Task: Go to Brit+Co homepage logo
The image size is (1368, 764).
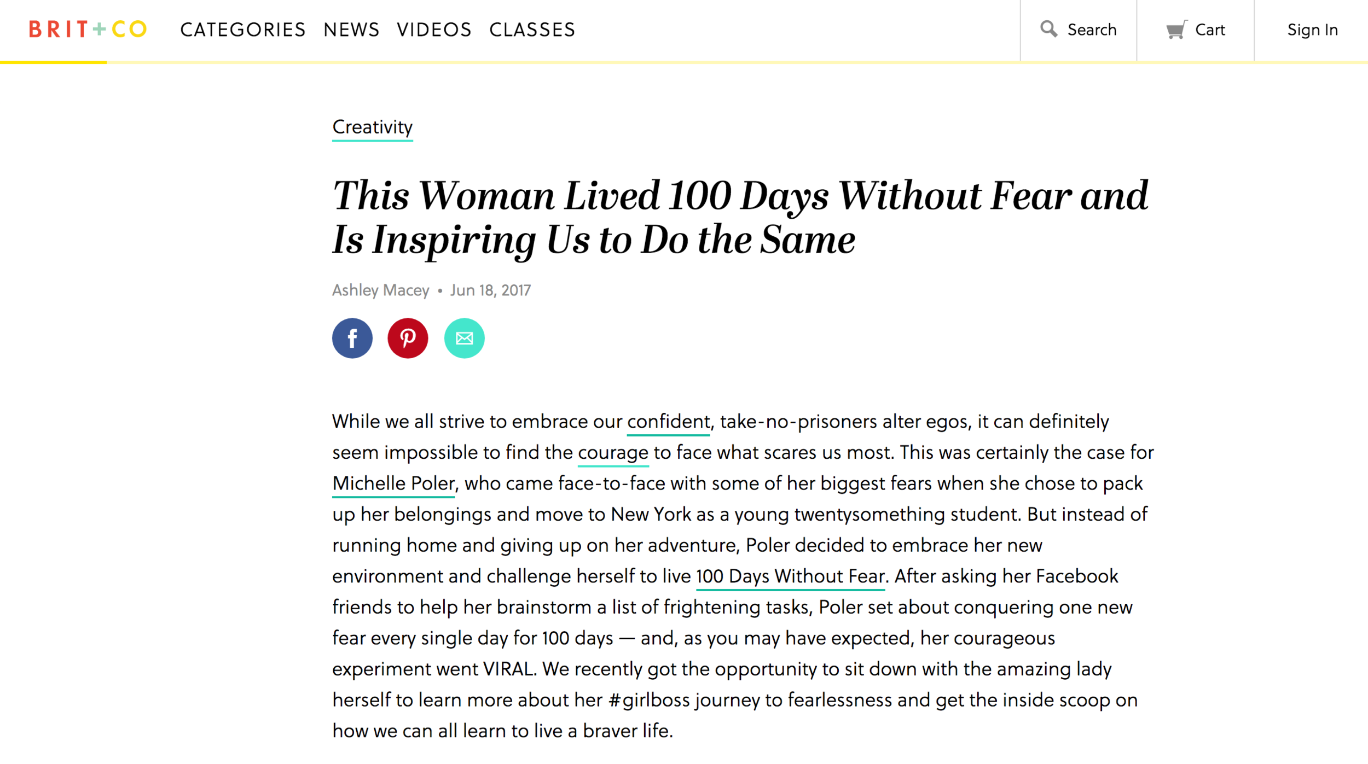Action: 88,29
